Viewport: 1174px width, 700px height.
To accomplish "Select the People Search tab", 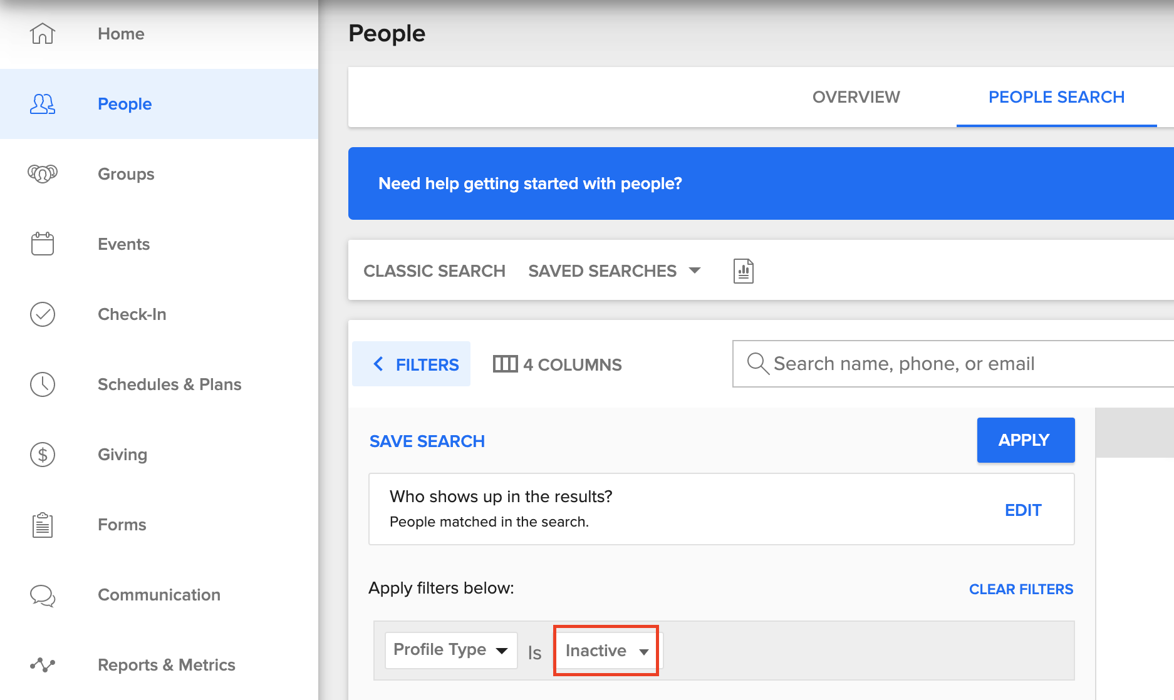I will (1056, 97).
